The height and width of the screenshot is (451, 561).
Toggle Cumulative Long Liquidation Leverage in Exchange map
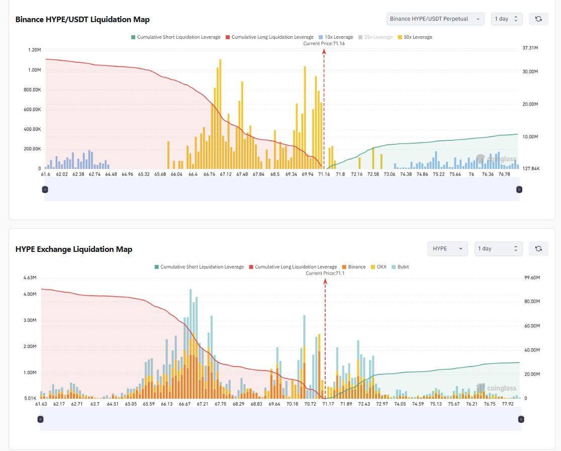coord(293,267)
